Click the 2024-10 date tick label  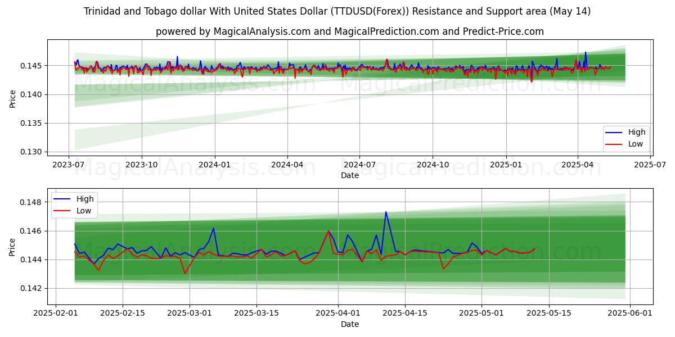pyautogui.click(x=433, y=165)
